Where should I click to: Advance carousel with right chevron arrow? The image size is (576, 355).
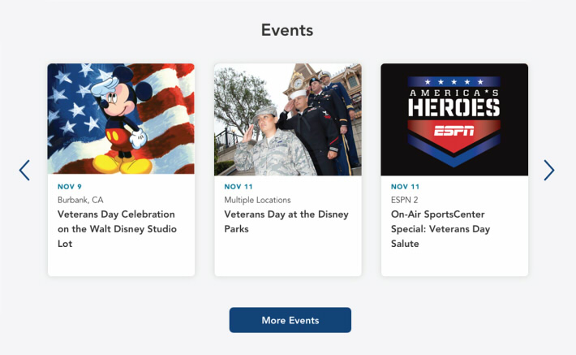[548, 170]
